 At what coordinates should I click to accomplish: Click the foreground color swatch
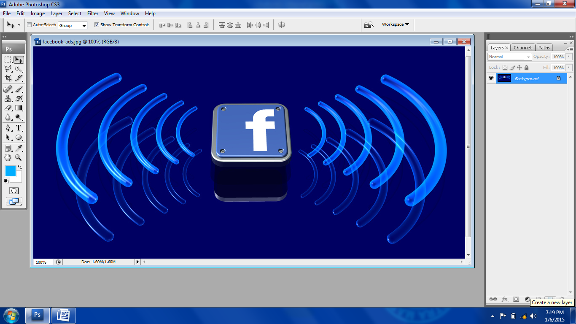click(x=10, y=171)
